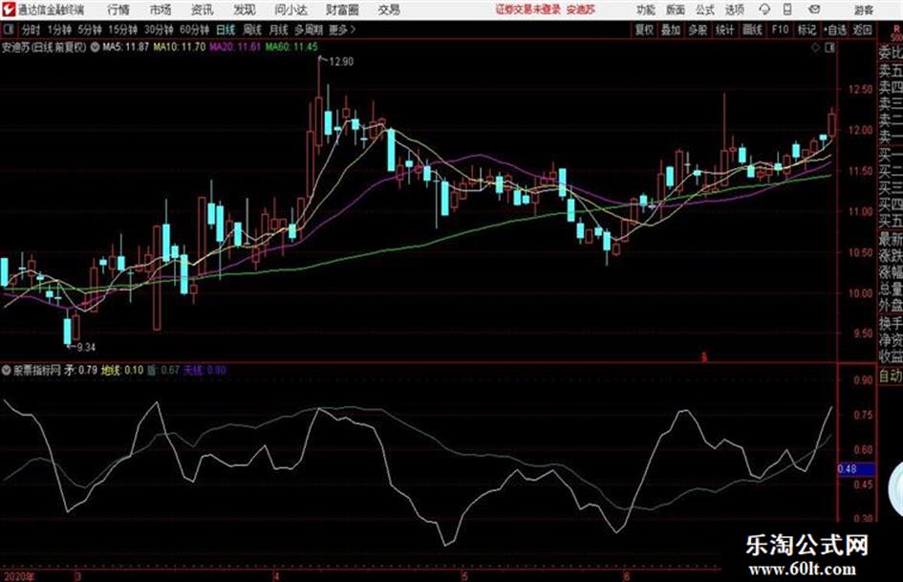The image size is (903, 582).
Task: Click the 股票指标网 indicator name
Action: [x=37, y=370]
